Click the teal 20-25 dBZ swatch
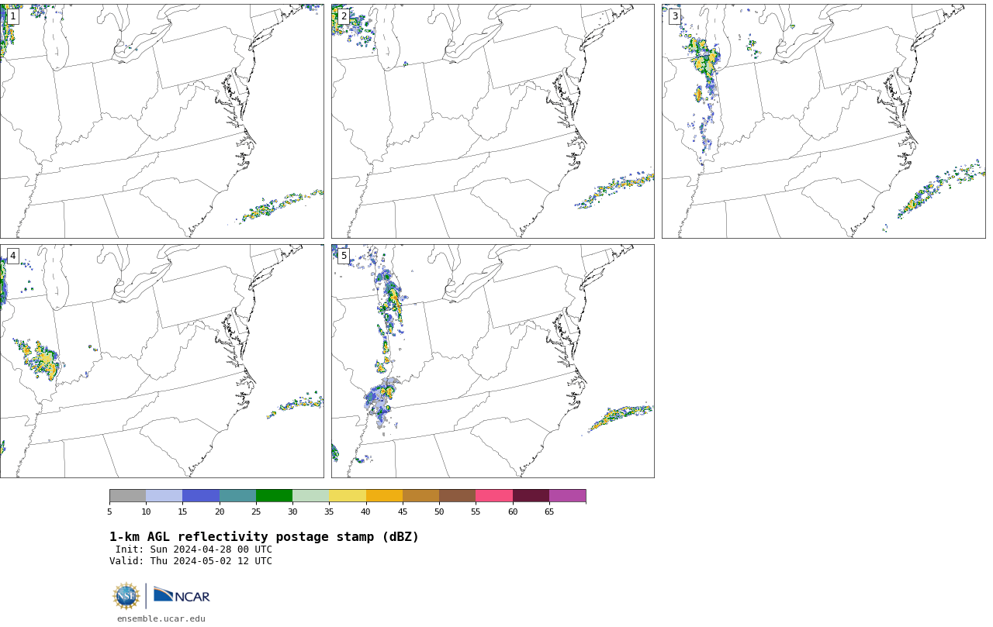This screenshot has height=627, width=993. click(237, 496)
